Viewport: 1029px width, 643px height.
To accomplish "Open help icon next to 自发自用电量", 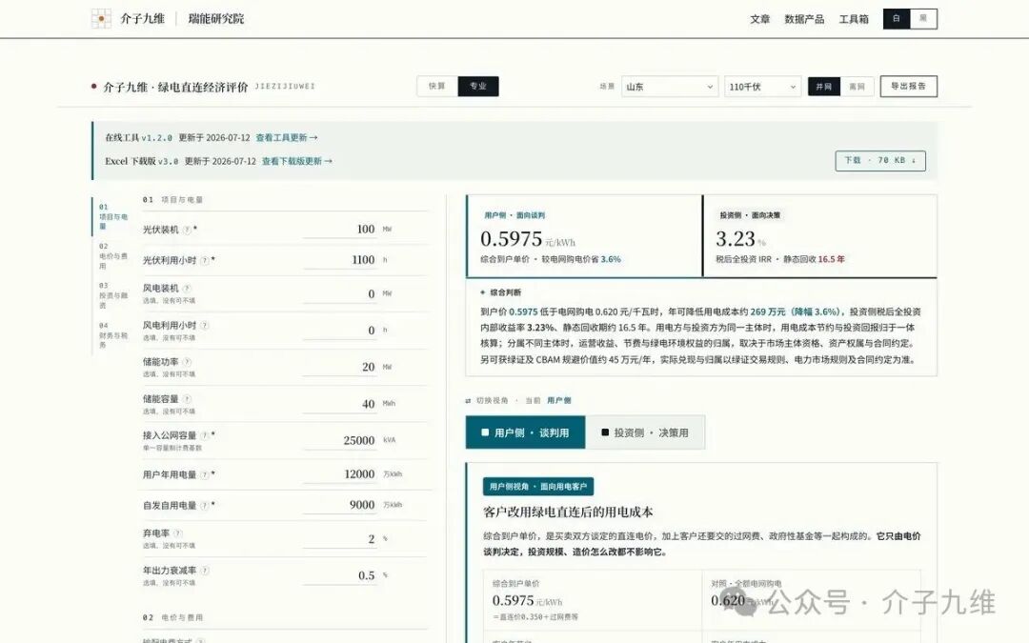I will coord(205,505).
